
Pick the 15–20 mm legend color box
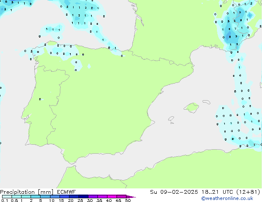click(x=64, y=197)
